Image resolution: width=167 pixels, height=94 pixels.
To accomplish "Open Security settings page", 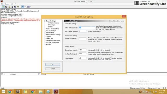I will tap(51, 31).
